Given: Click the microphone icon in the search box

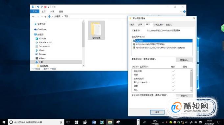Looking at the screenshot, I should [x=61, y=122].
